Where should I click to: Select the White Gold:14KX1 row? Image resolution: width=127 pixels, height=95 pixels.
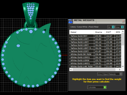[95, 63]
